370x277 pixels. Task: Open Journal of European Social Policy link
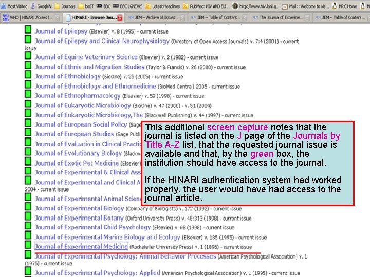81,124
